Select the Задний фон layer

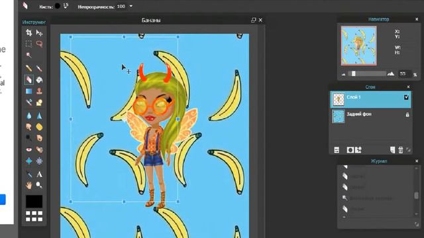[x=370, y=116]
